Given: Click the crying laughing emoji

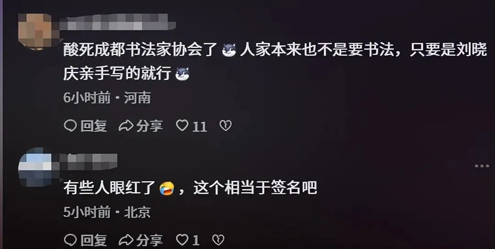Looking at the screenshot, I should click(167, 189).
